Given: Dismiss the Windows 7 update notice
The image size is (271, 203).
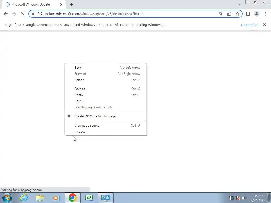Looking at the screenshot, I should point(265,25).
